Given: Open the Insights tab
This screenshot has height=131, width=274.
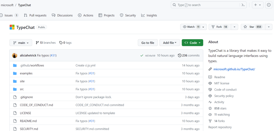Looking at the screenshot, I should 149,15.
